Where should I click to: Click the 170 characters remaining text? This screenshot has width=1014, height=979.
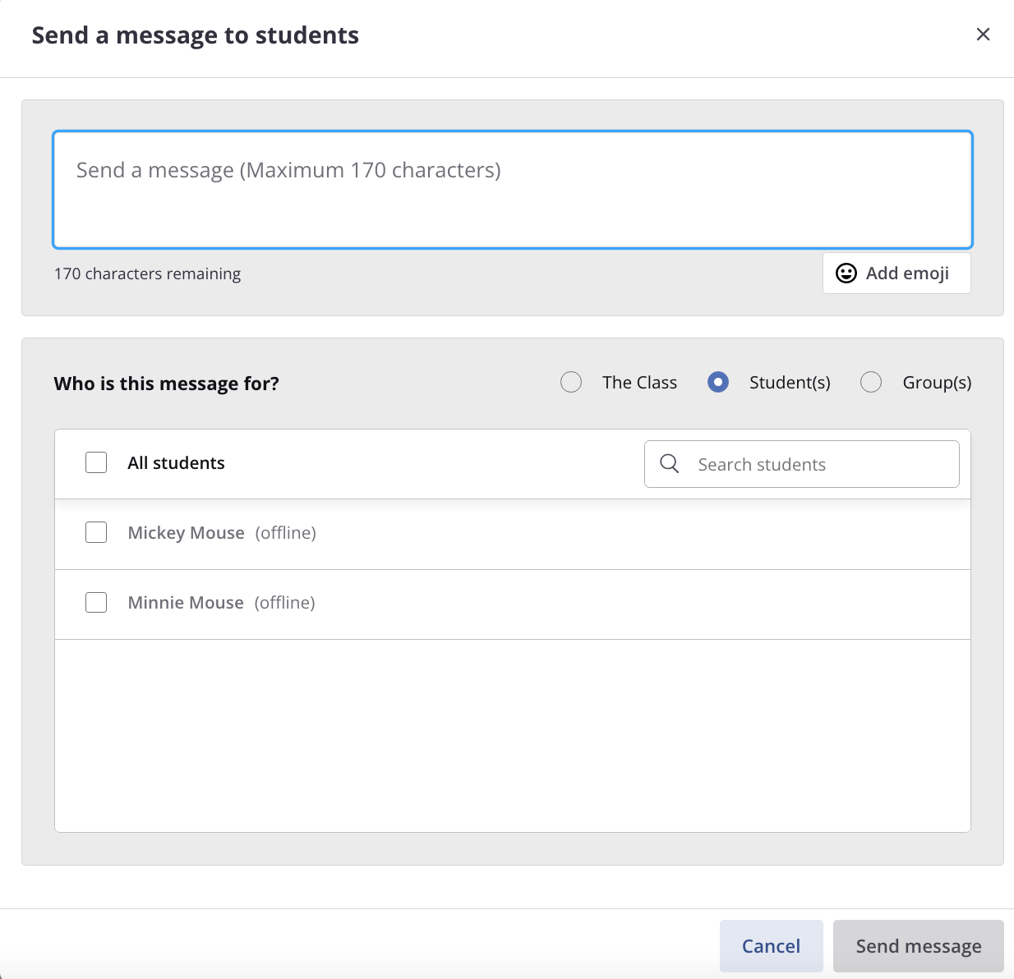(148, 273)
